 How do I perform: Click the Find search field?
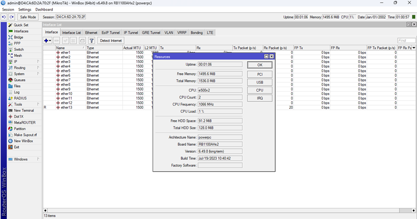406,40
